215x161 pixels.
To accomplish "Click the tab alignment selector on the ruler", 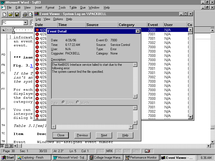I will tap(3, 30).
